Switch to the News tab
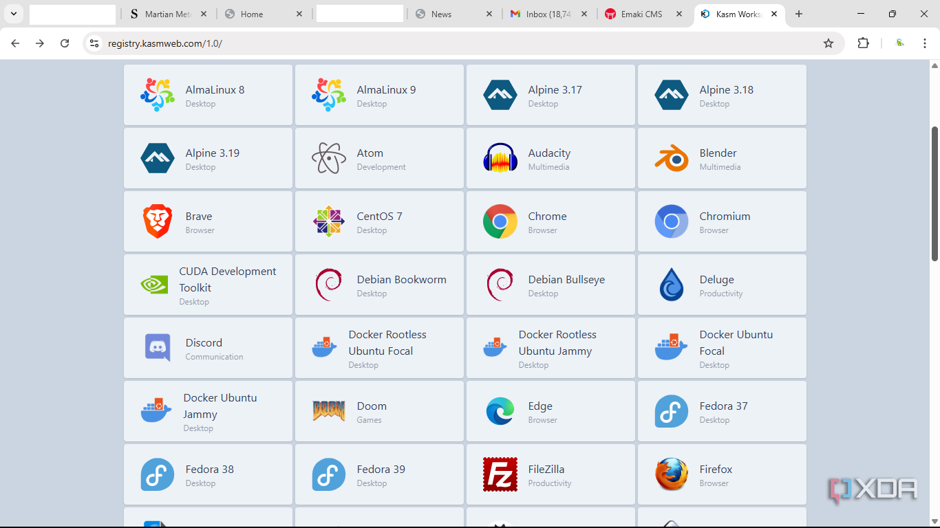This screenshot has width=940, height=528. pyautogui.click(x=454, y=14)
